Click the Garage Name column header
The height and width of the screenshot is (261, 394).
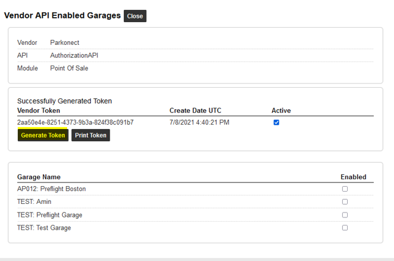click(39, 177)
